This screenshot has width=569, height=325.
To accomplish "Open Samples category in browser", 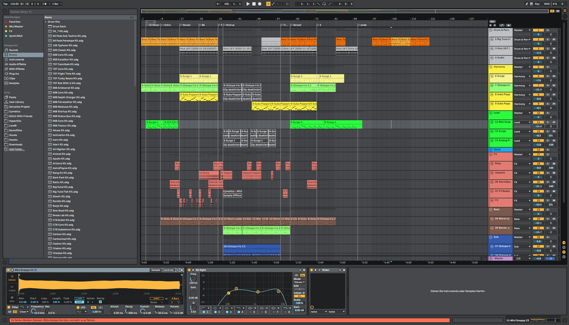I will 14,83.
